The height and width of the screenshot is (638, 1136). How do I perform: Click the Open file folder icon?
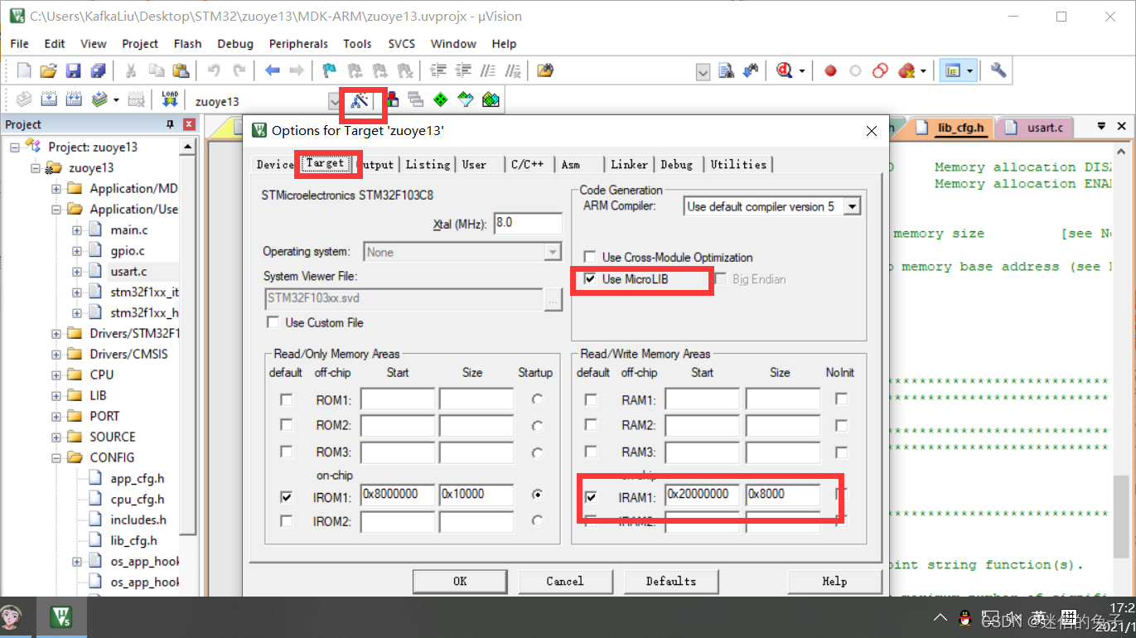click(x=48, y=71)
